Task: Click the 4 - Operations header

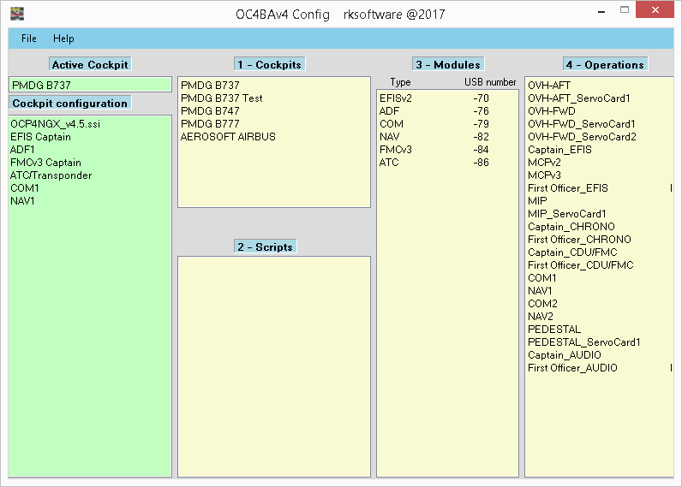Action: coord(606,64)
